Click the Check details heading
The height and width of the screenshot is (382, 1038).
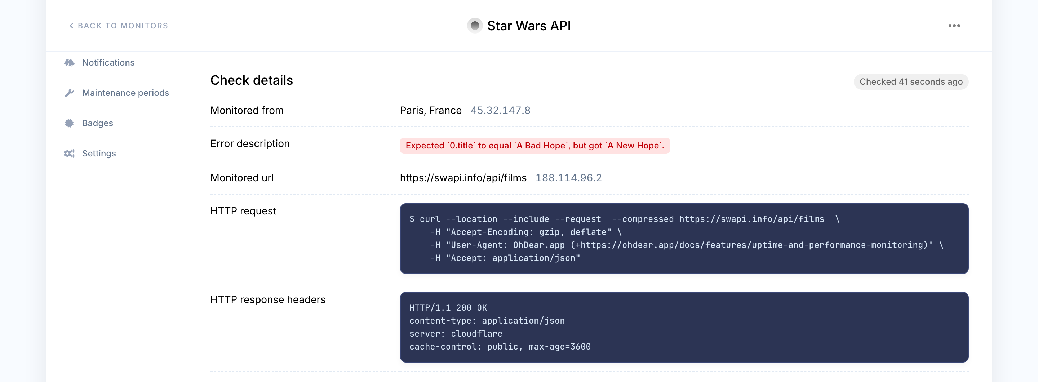(252, 80)
